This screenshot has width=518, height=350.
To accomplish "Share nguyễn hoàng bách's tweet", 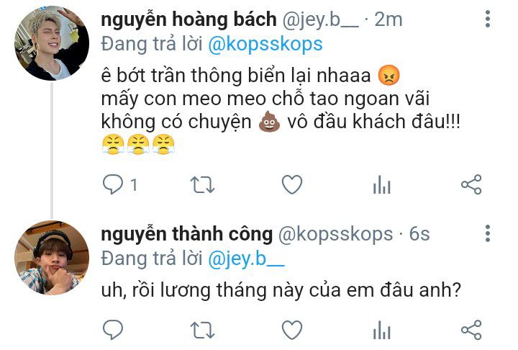I will click(471, 184).
